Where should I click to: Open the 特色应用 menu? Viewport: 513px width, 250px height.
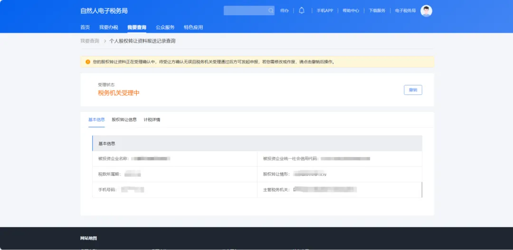pyautogui.click(x=193, y=28)
